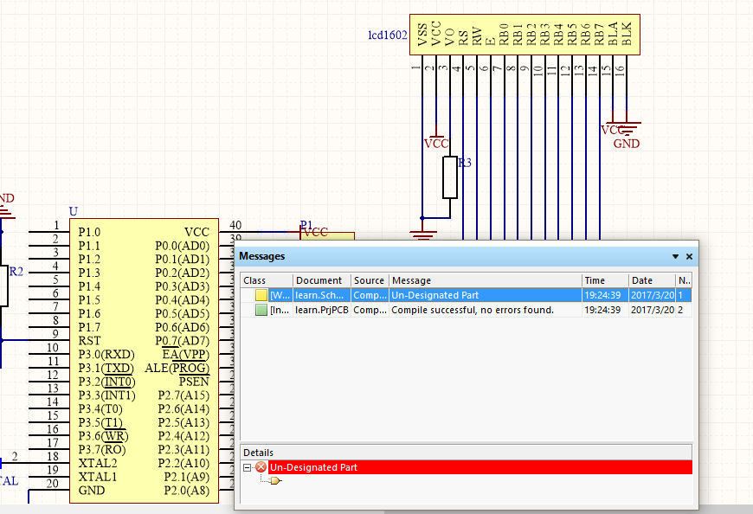Viewport: 753px width, 514px height.
Task: Click the lcd1602 component label
Action: pyautogui.click(x=387, y=35)
